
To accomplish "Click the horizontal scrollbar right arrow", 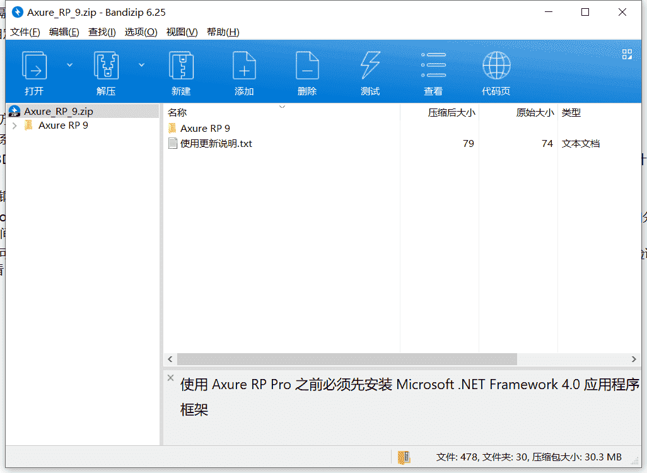I will (x=634, y=359).
